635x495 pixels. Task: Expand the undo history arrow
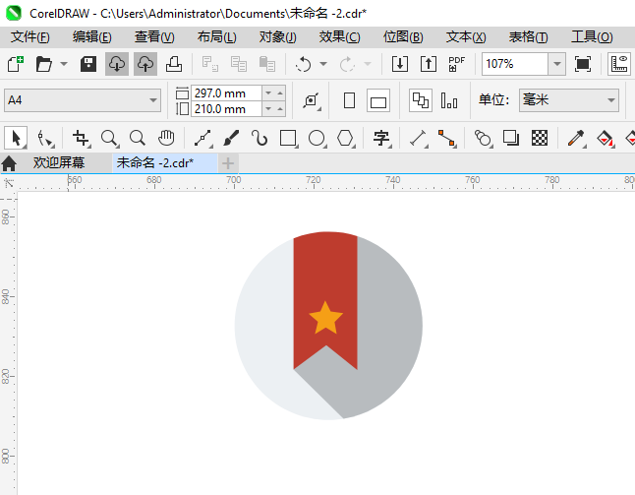point(323,64)
